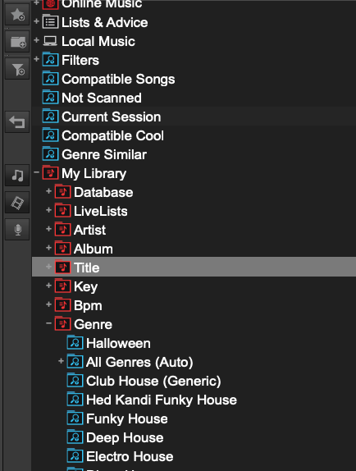Click the add filter folder funnel icon
This screenshot has width=356, height=471.
pyautogui.click(x=17, y=69)
